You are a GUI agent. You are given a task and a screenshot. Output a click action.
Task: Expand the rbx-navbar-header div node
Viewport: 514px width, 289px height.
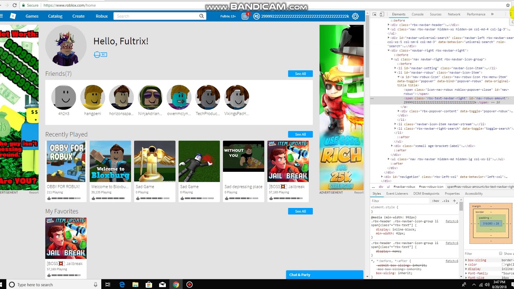pos(389,25)
